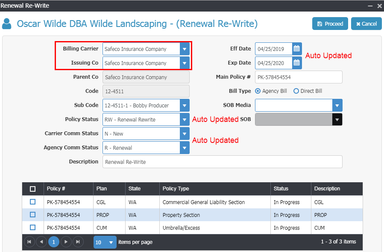Expand the Billing Carrier dropdown
384x252 pixels.
tap(185, 49)
